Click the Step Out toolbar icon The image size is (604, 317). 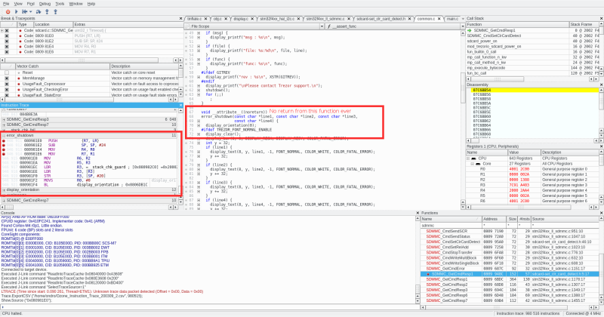coord(55,11)
